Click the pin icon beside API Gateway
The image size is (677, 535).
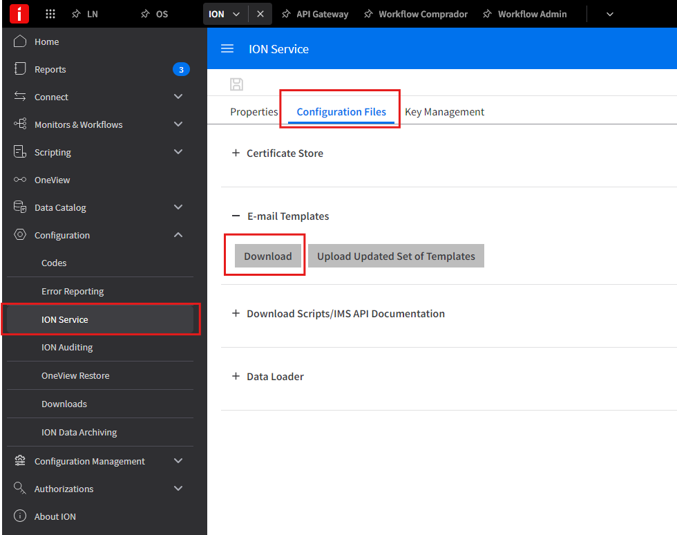click(x=286, y=14)
